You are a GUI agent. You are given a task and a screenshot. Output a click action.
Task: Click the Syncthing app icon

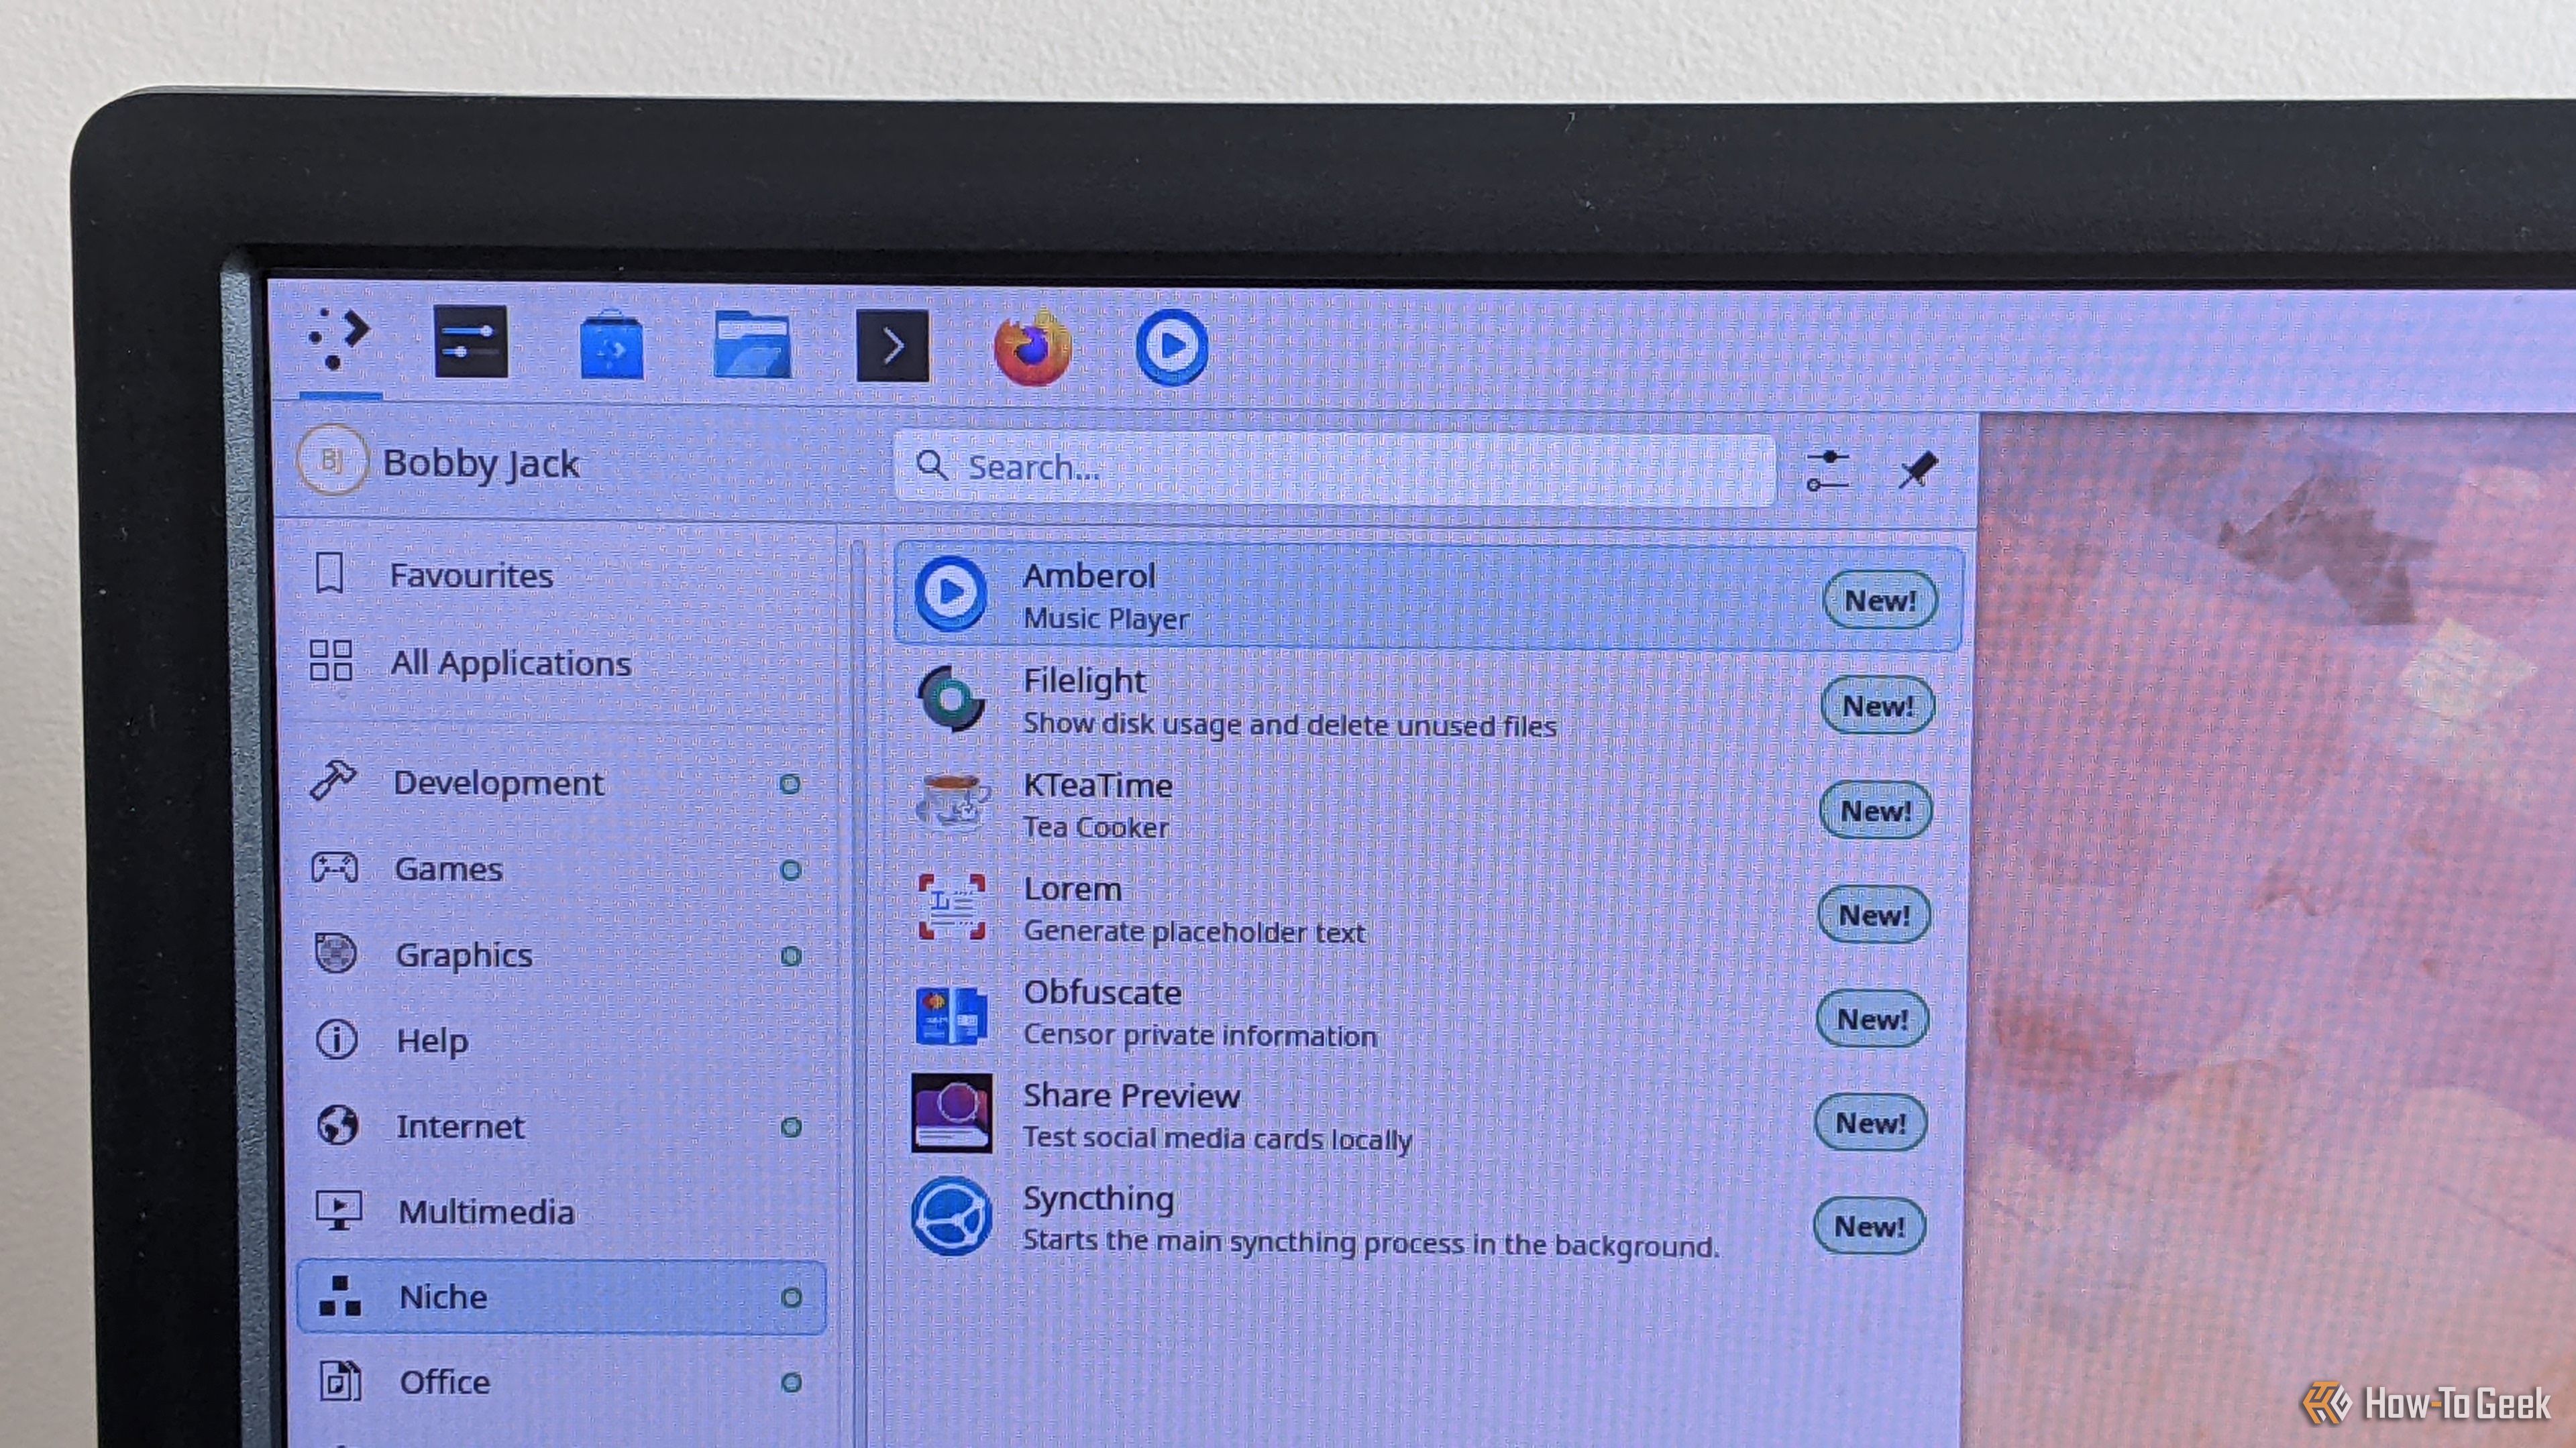pyautogui.click(x=951, y=1217)
